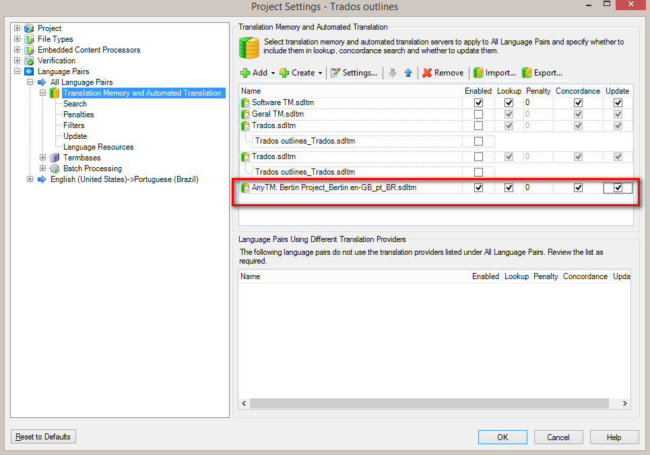Click English to Portuguese arrow icon
This screenshot has height=455, width=650.
click(x=42, y=179)
